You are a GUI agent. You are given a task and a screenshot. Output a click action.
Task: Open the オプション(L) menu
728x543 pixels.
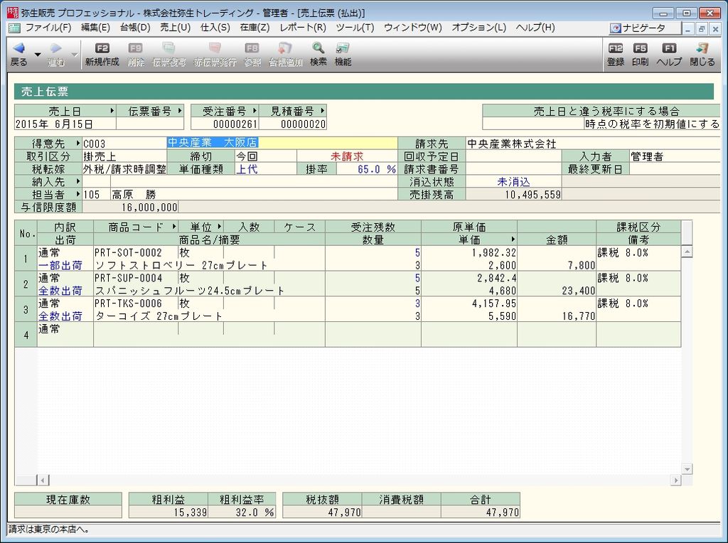click(478, 28)
